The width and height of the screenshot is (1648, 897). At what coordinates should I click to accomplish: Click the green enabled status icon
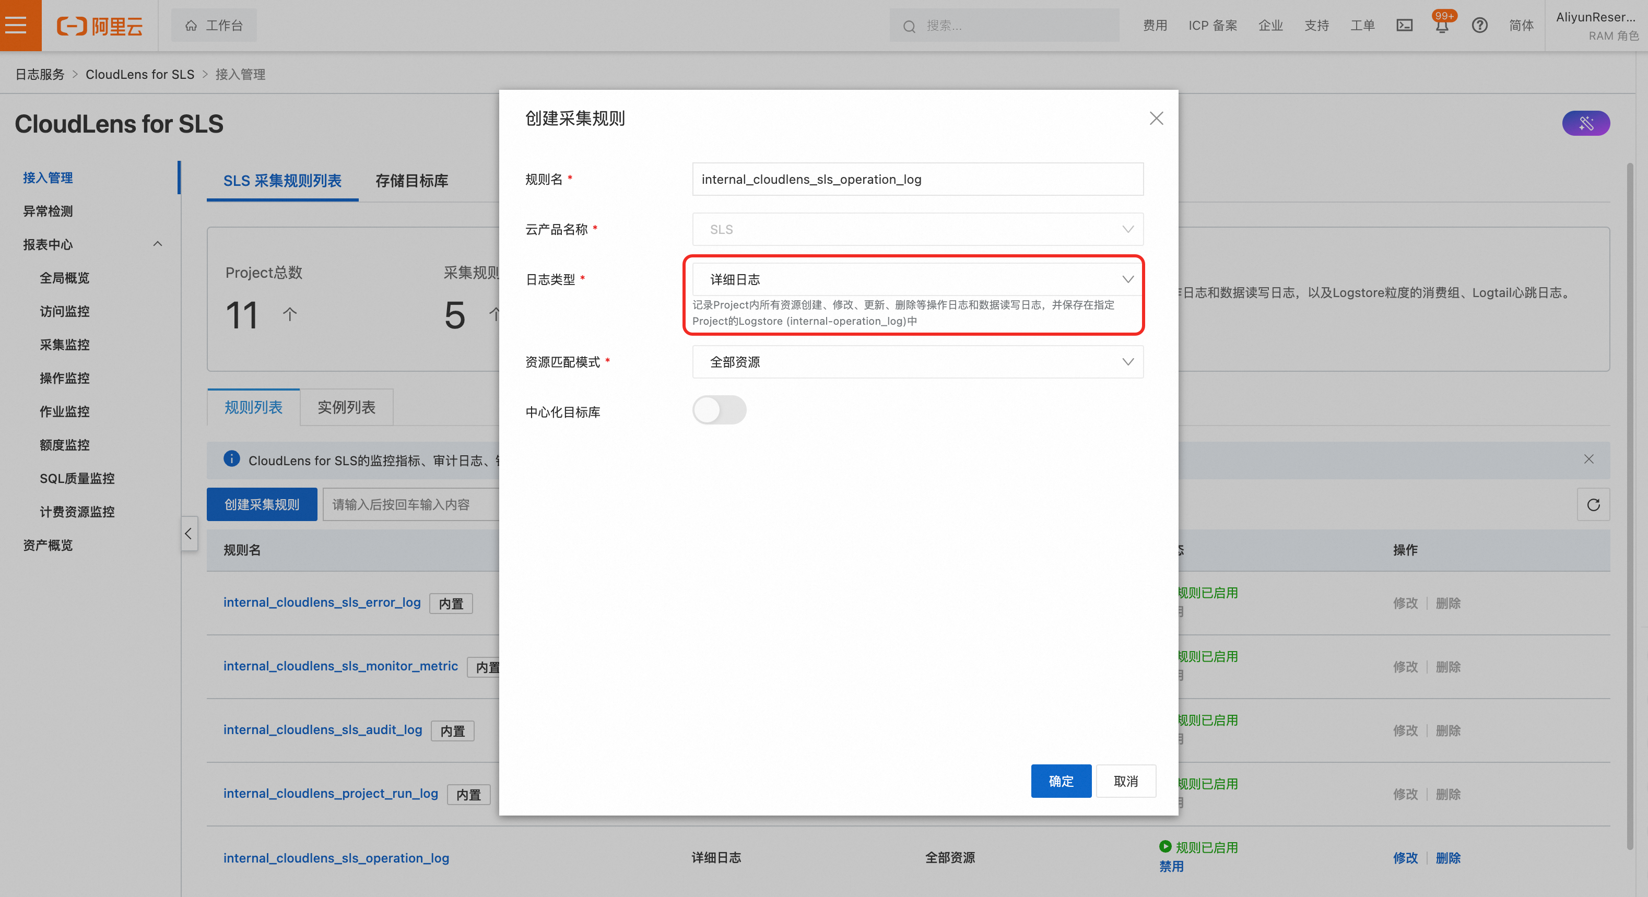(x=1165, y=846)
